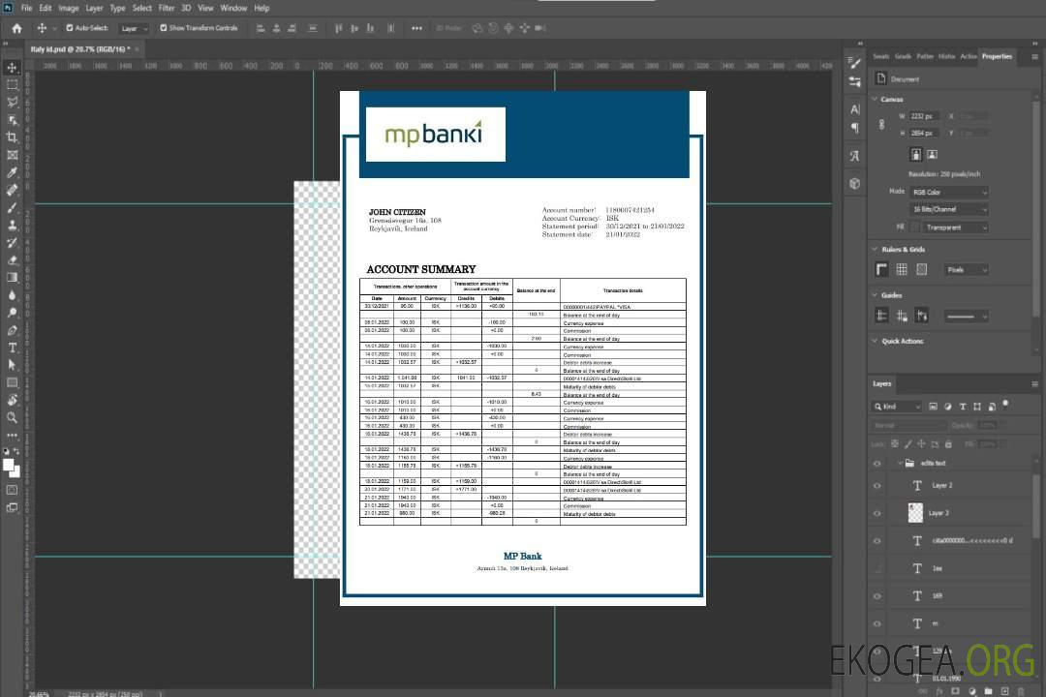Image resolution: width=1046 pixels, height=697 pixels.
Task: Uncheck the Auto-Select checkbox
Action: tap(69, 28)
